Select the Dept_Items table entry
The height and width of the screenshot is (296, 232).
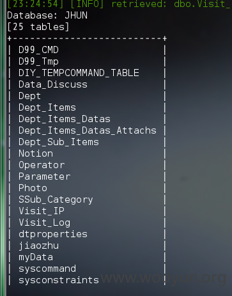47,107
